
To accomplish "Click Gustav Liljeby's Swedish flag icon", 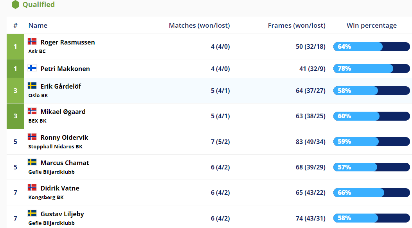I will coord(32,213).
